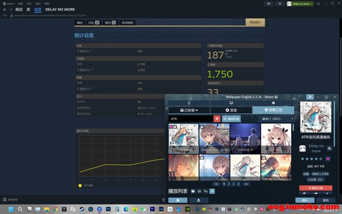Open playlist folder icon

click(x=193, y=192)
